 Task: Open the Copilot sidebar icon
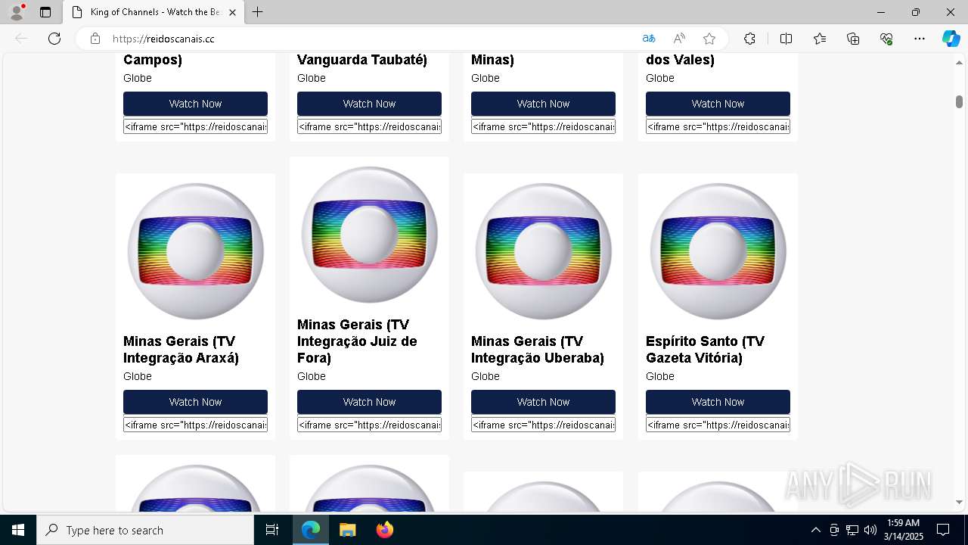(x=951, y=39)
